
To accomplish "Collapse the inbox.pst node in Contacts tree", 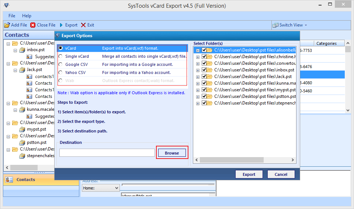I will coord(15,50).
